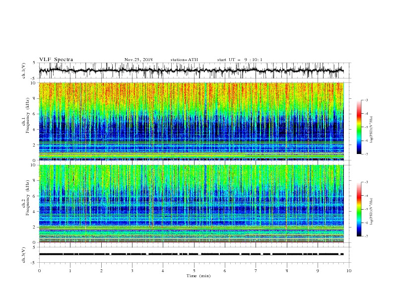
Task: Click time axis tick label '5'
Action: click(x=194, y=271)
